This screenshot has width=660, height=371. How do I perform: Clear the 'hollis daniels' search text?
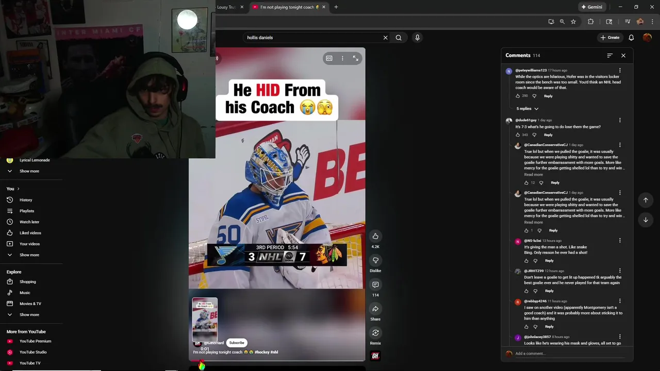[385, 38]
